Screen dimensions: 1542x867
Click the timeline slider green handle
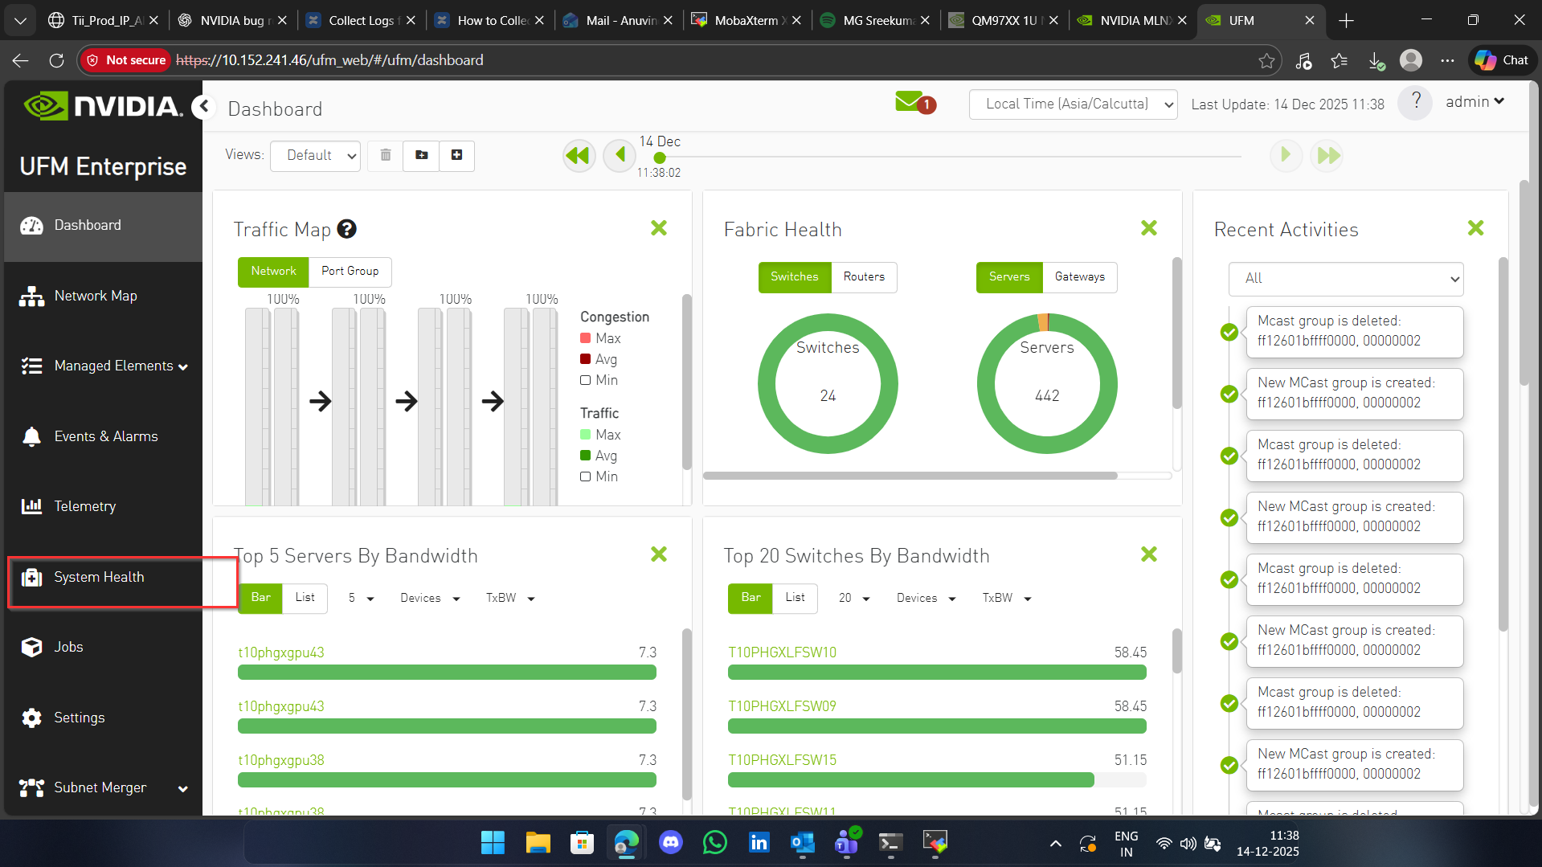coord(660,158)
